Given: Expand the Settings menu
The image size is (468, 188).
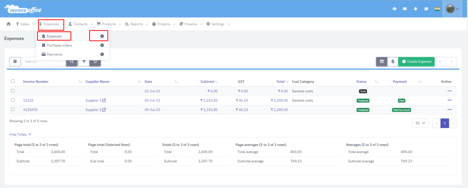Looking at the screenshot, I should click(218, 24).
